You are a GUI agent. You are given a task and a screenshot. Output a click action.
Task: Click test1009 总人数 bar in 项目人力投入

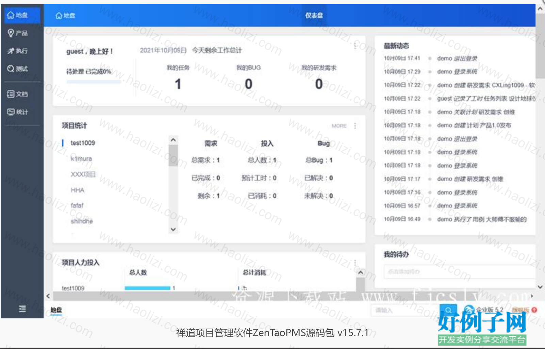point(147,288)
